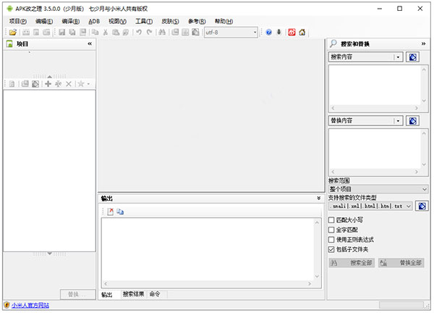Switch to the 命令 tab

[x=155, y=294]
